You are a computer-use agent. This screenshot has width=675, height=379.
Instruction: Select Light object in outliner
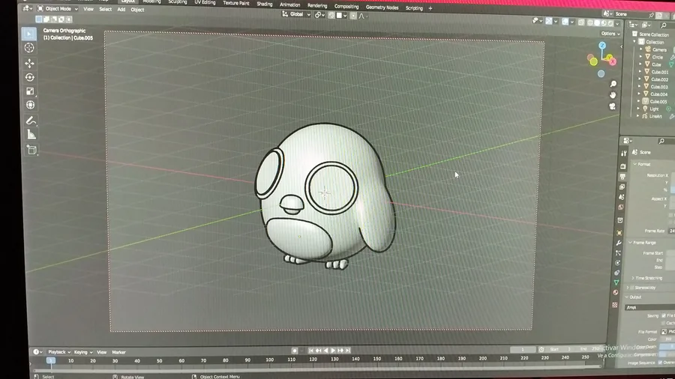(654, 109)
